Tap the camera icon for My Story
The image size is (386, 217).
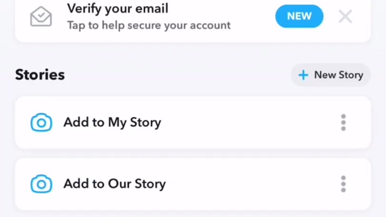tap(41, 122)
